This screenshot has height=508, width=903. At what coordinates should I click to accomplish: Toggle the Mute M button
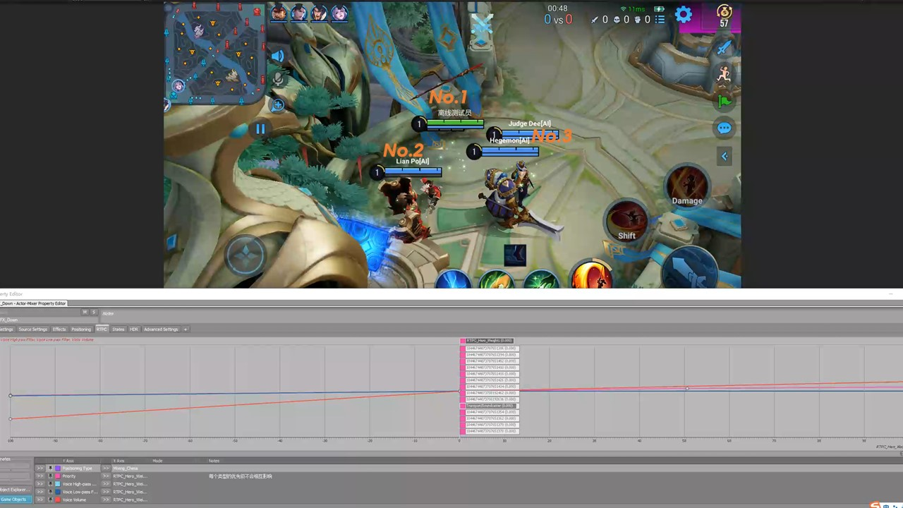coord(85,312)
